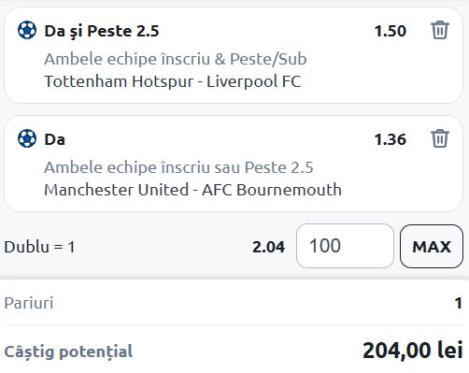Focus the stake input showing 100
Screen dimensions: 469x373
345,246
